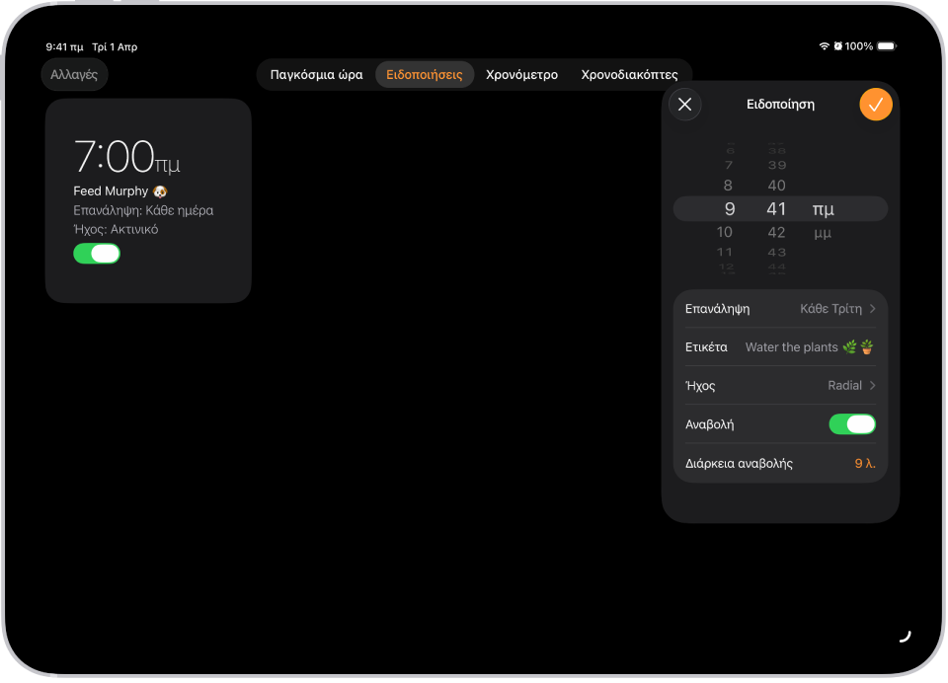Go to Χρονοδιακόπτες tab
The image size is (948, 683).
(x=629, y=75)
